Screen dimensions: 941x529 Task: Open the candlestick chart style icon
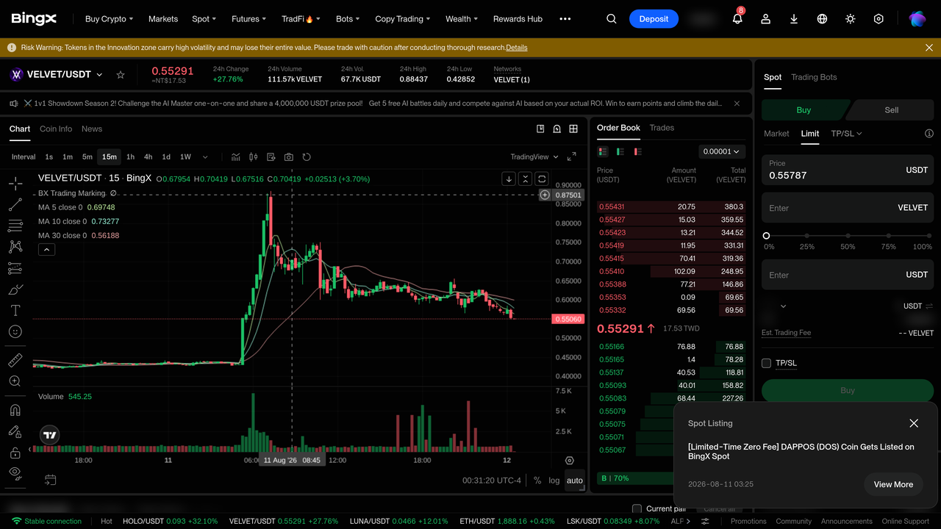coord(254,156)
